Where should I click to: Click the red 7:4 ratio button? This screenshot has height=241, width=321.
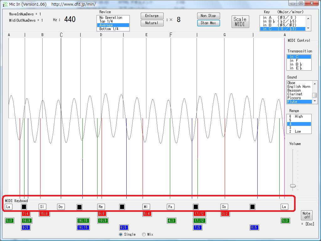pyautogui.click(x=26, y=214)
